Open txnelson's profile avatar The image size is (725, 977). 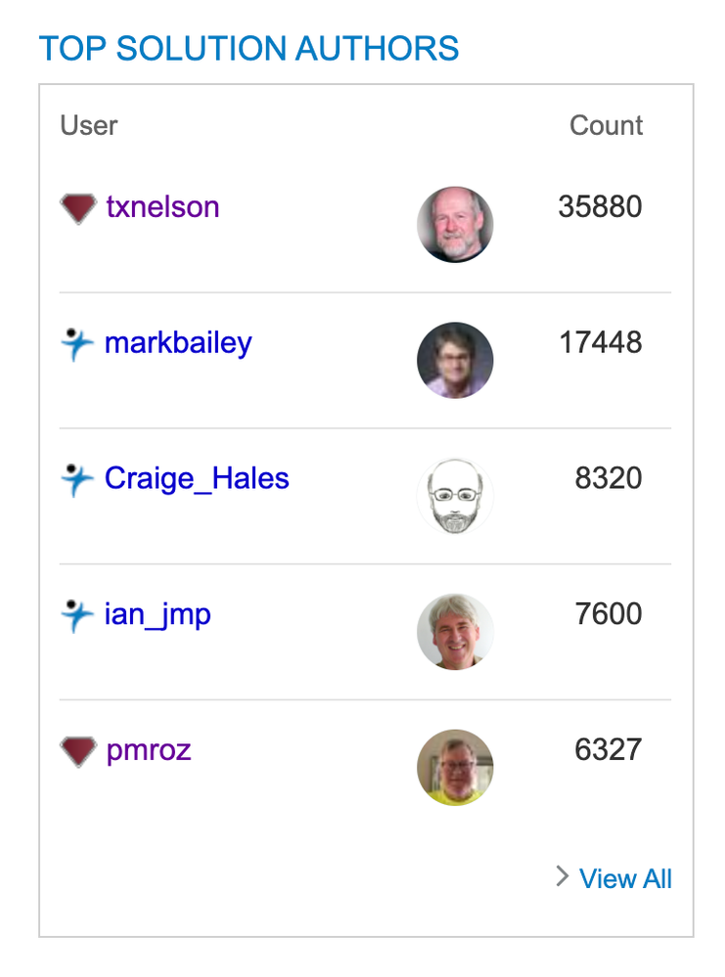click(x=455, y=224)
